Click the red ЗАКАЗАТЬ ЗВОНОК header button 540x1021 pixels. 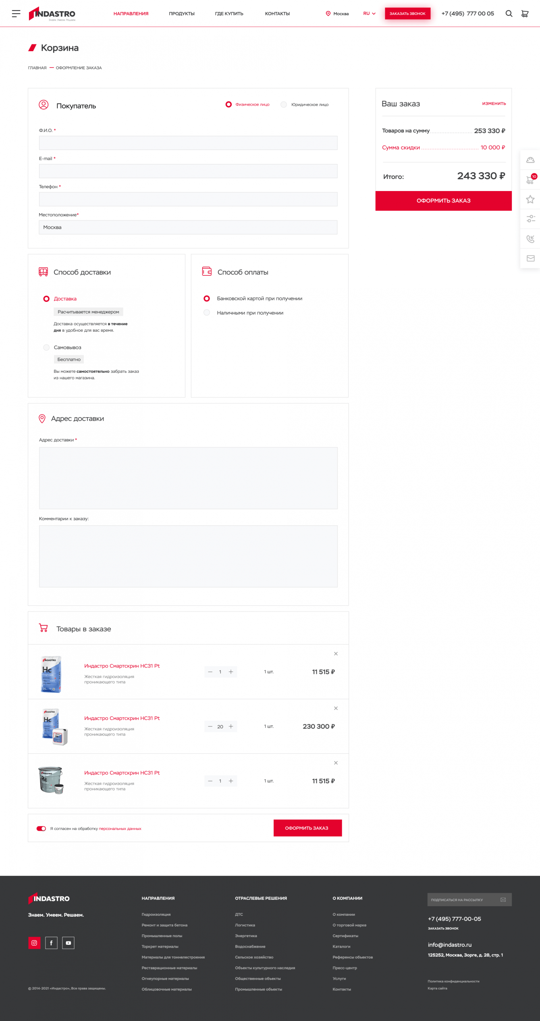click(x=407, y=14)
